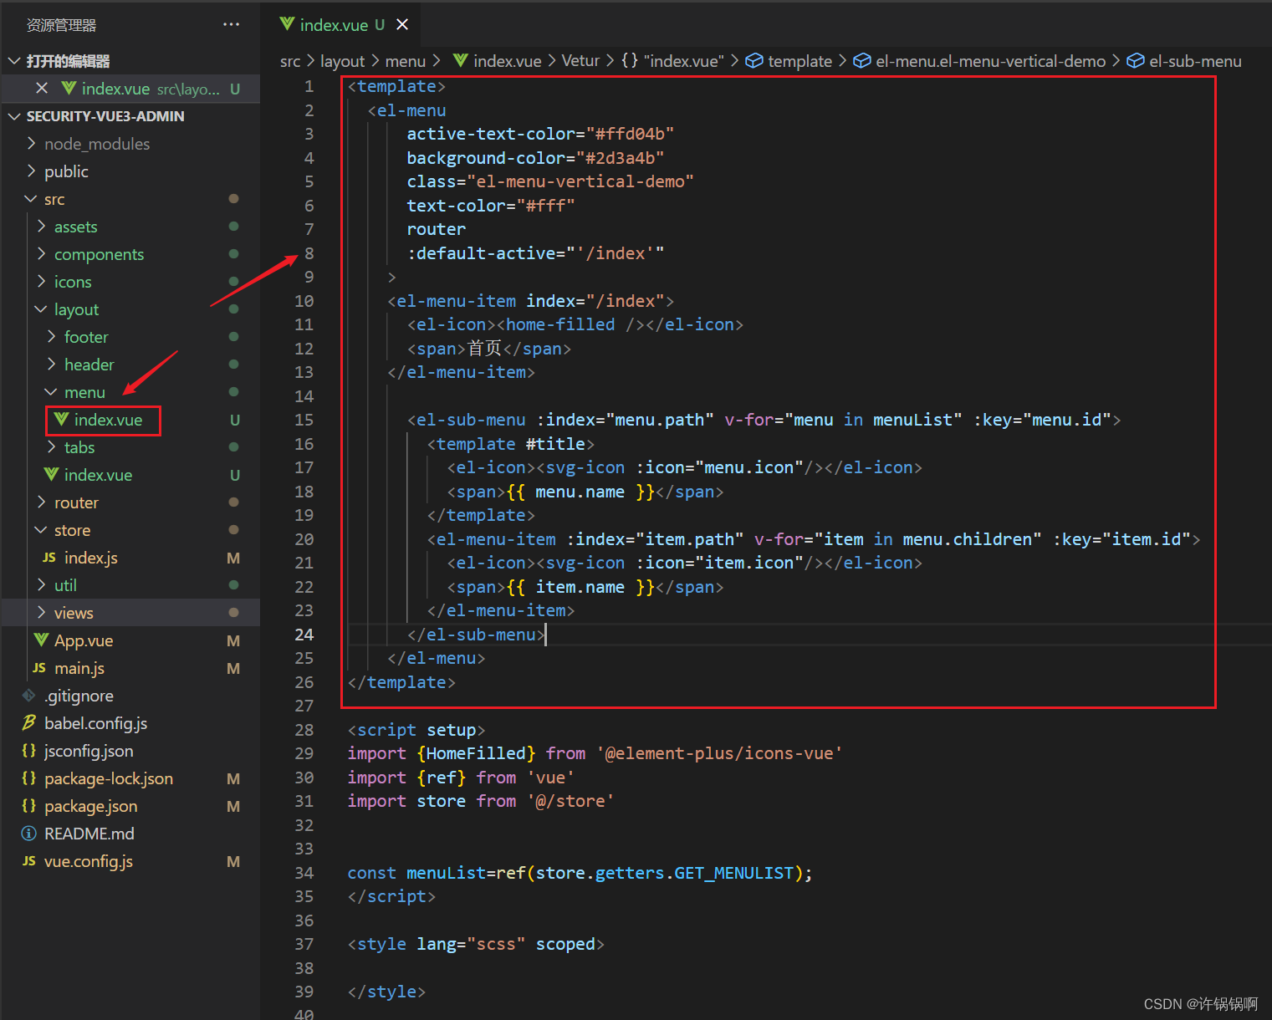Click the braces icon beside jsconfig.json

tap(29, 750)
